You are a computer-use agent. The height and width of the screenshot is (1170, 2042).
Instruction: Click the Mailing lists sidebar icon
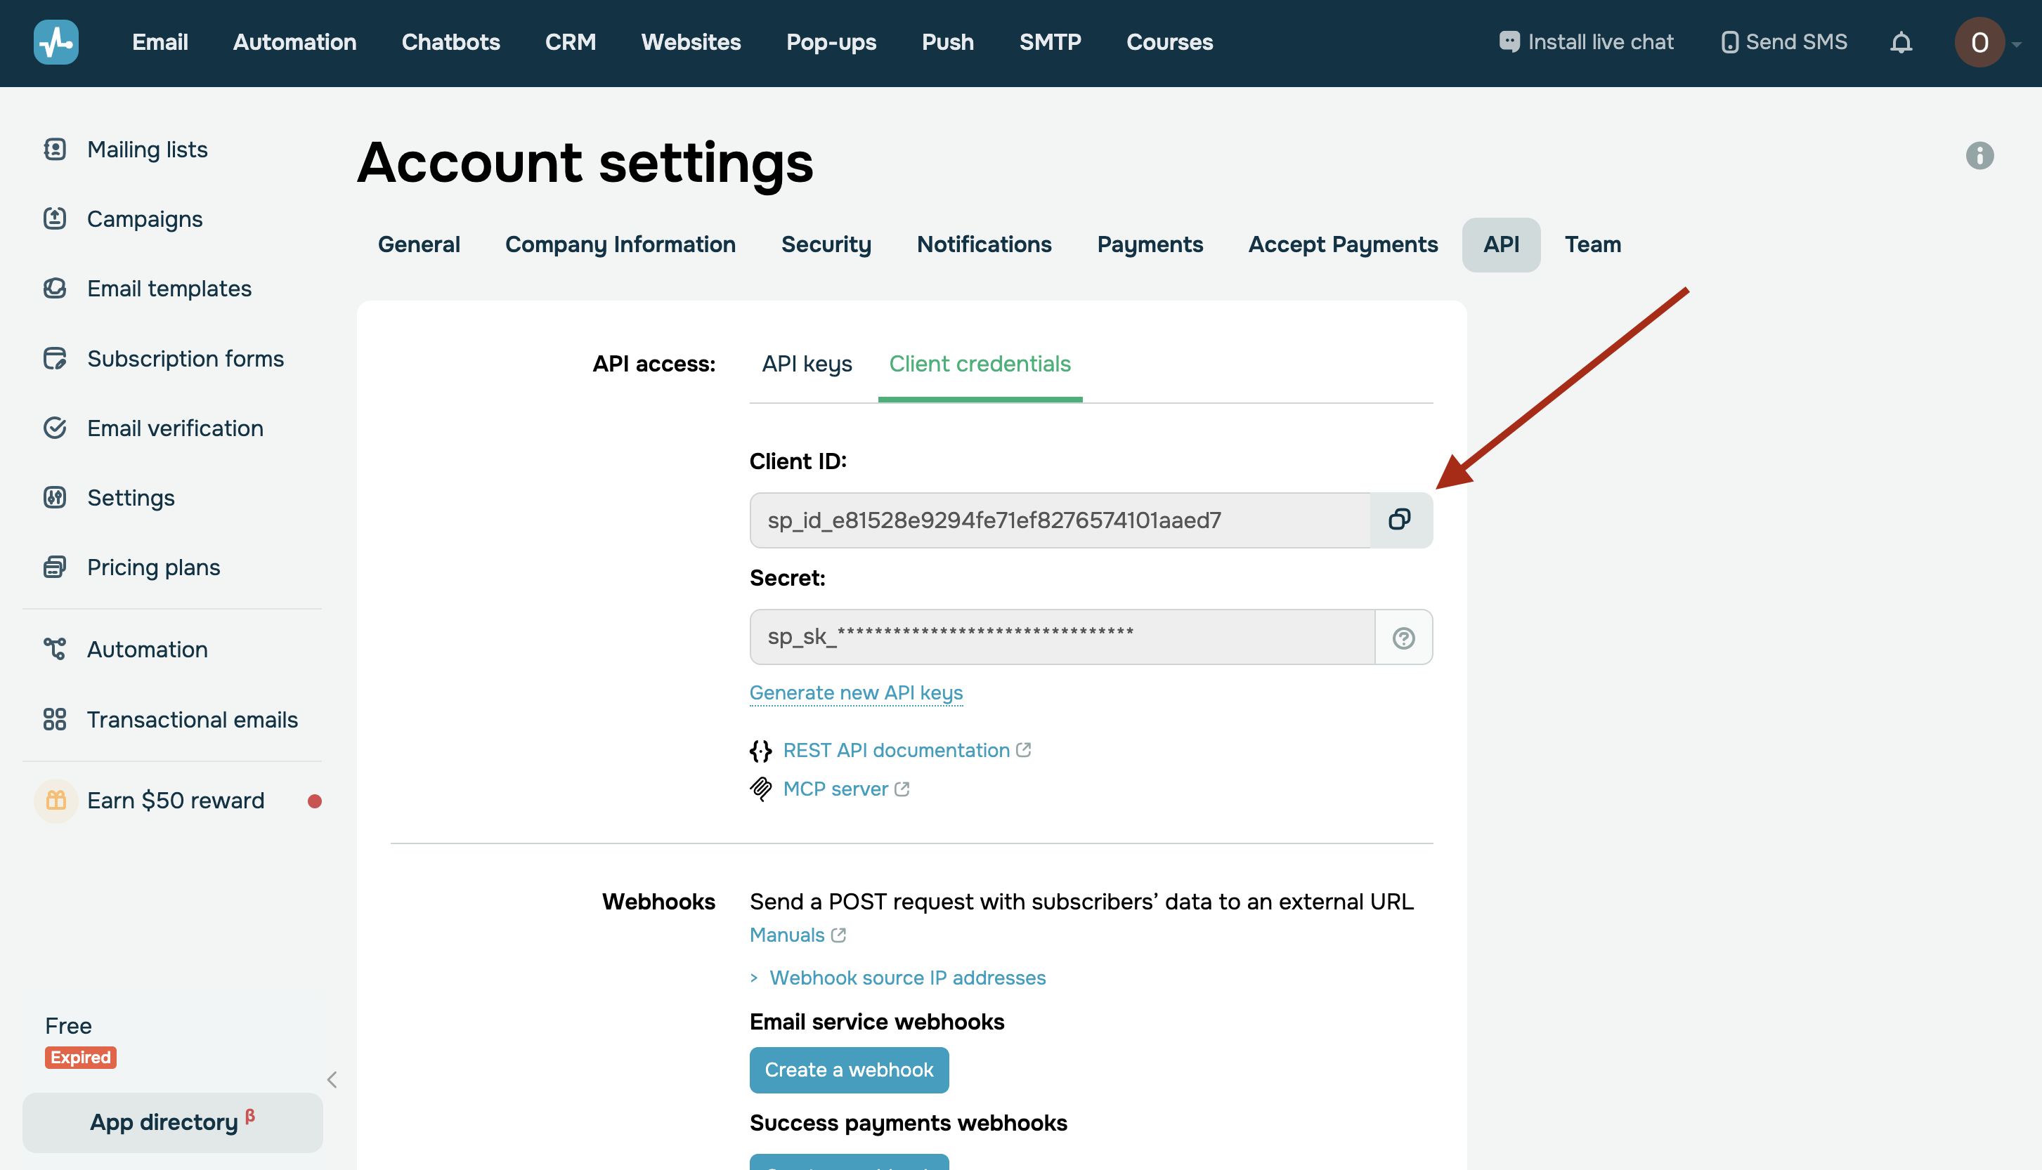[55, 150]
